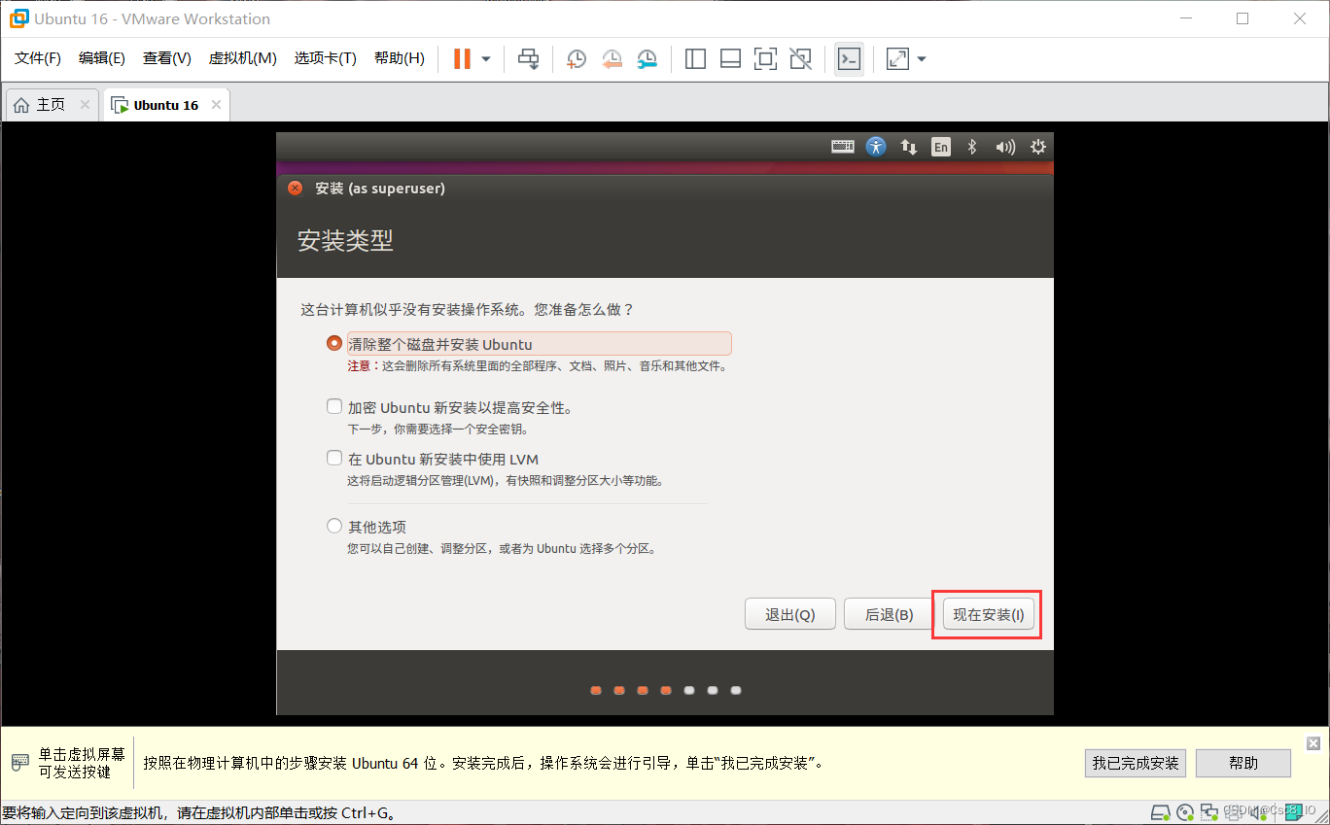Click the 单击虚拟屏幕 keyboard hint icon
The height and width of the screenshot is (825, 1330).
[19, 762]
